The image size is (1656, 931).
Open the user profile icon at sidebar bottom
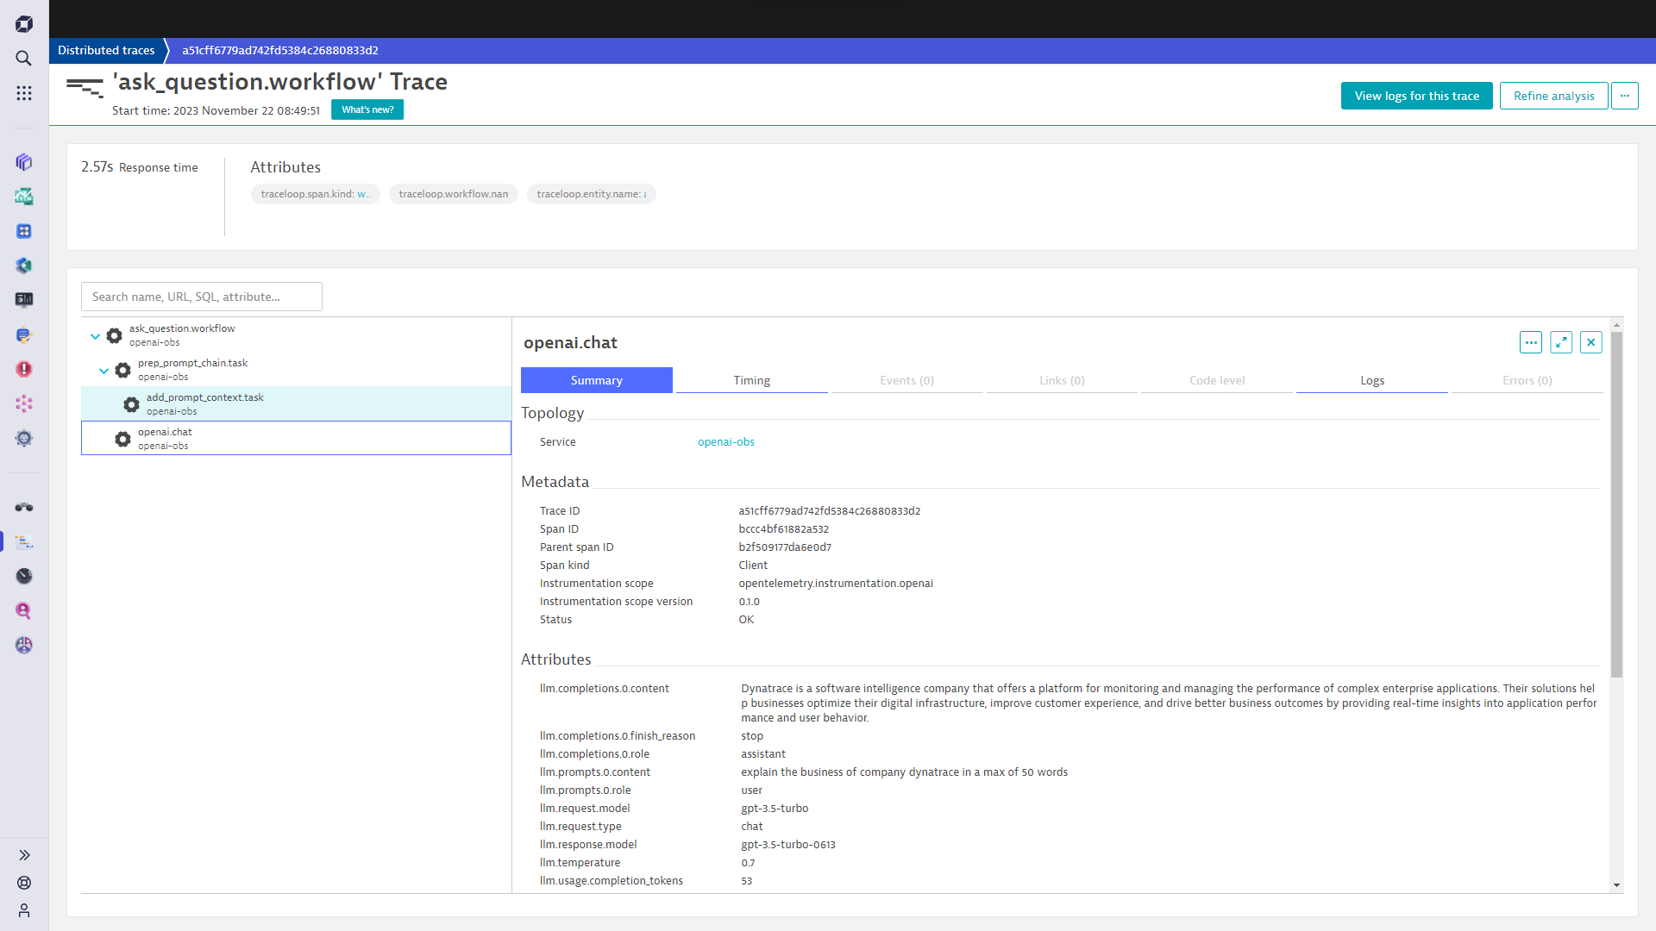(x=23, y=910)
